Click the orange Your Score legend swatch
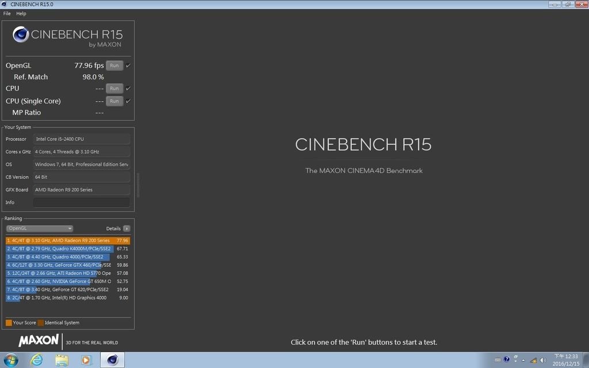 point(9,323)
